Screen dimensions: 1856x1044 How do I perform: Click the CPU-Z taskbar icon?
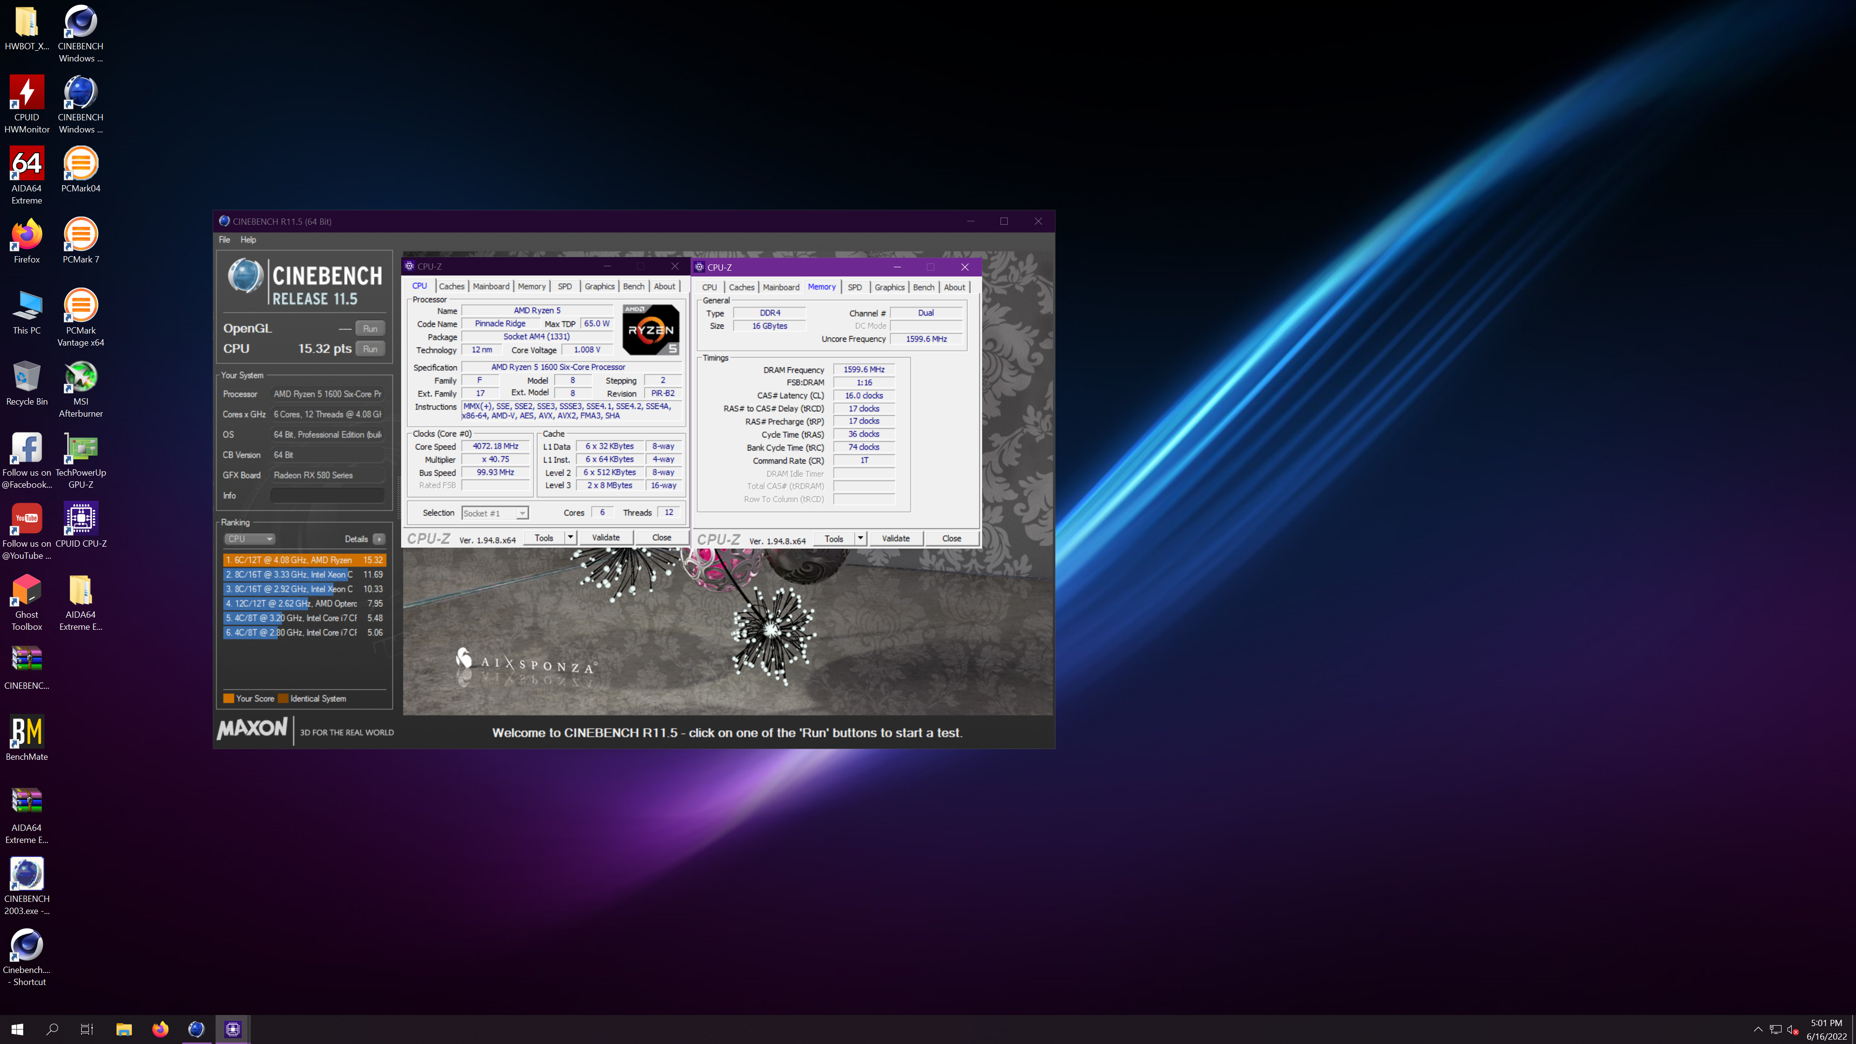[x=232, y=1029]
